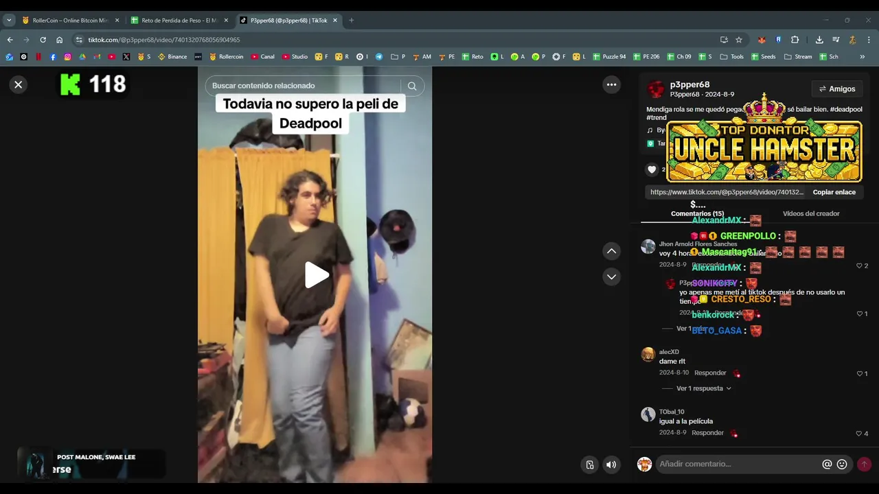Open MetaMask fox extension

coord(762,40)
